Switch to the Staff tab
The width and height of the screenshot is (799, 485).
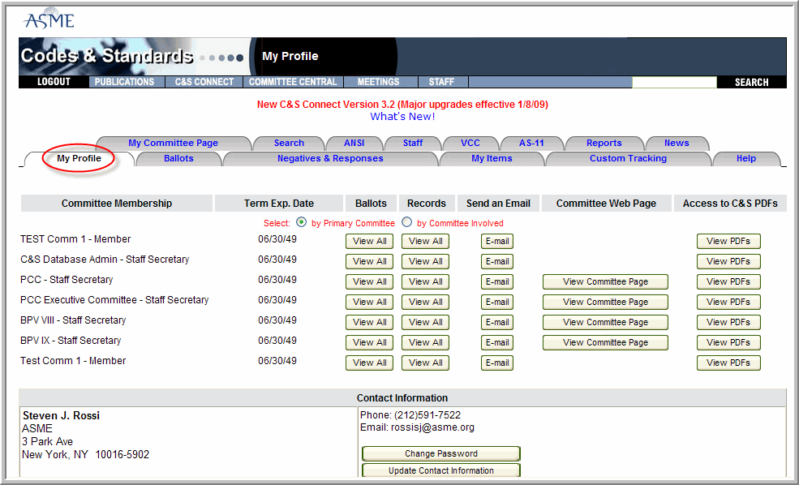tap(413, 144)
